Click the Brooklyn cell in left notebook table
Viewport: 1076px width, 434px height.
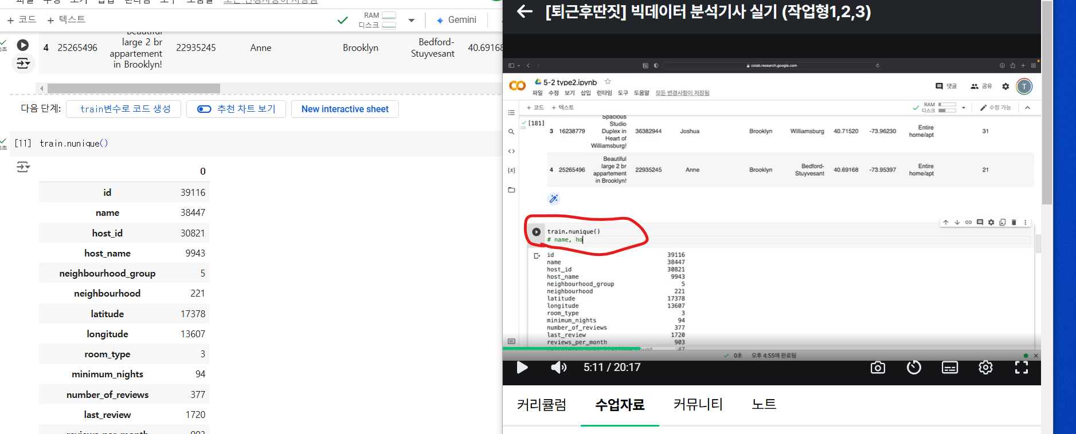(x=361, y=48)
